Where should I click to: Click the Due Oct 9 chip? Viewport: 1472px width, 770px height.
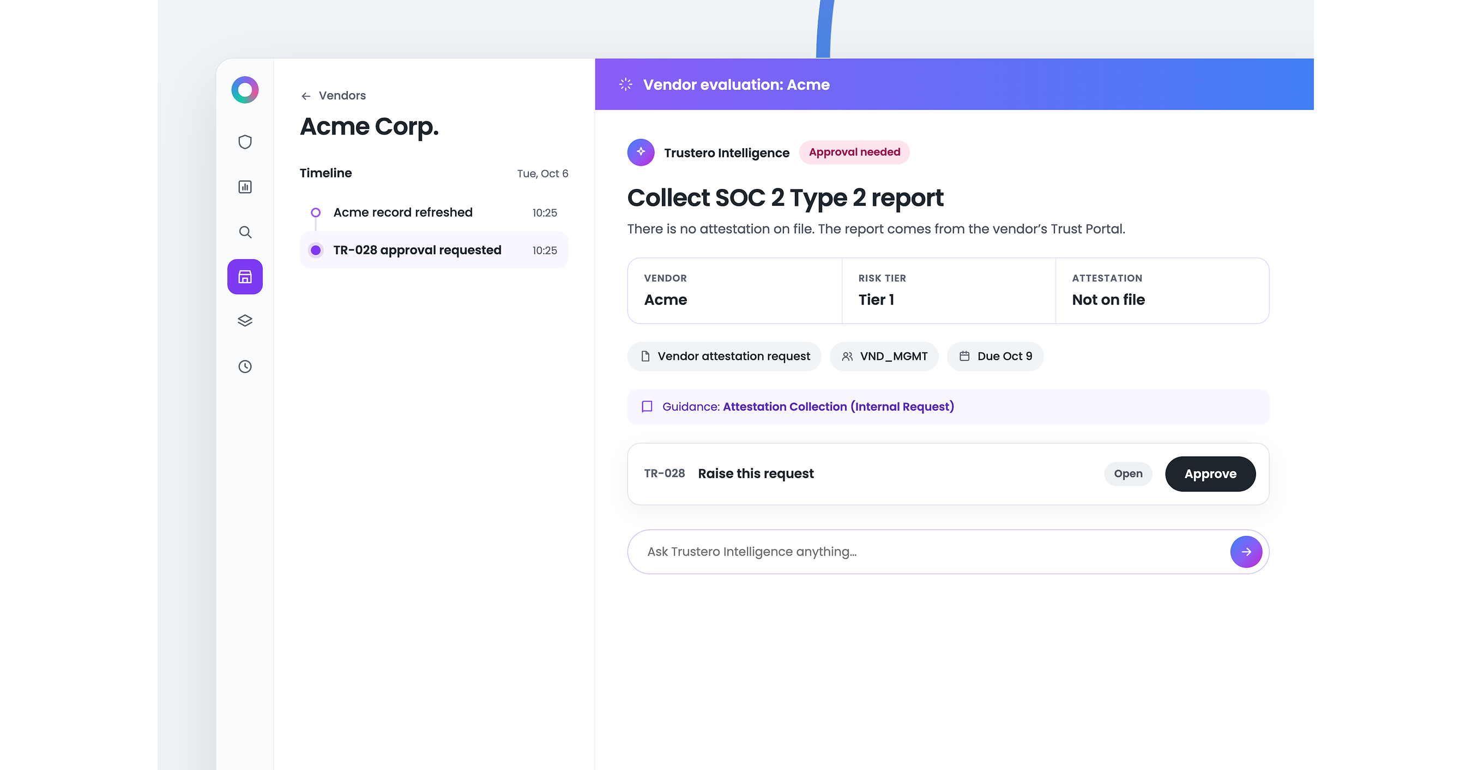[995, 356]
